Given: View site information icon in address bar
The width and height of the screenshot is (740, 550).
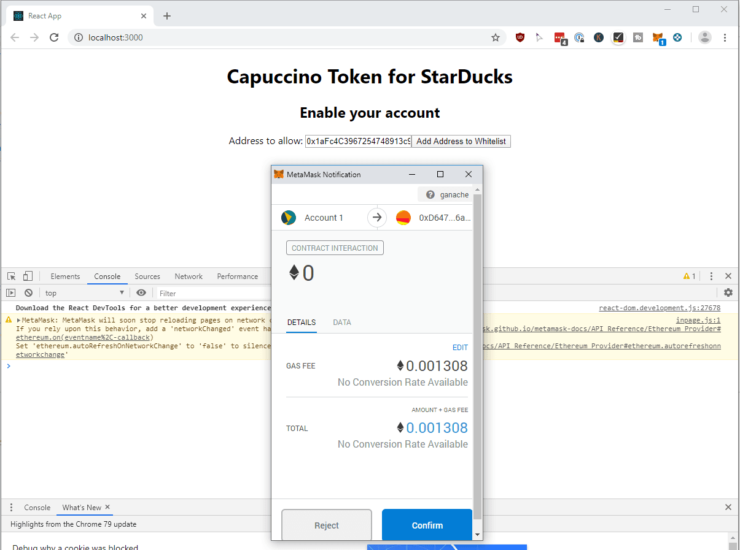Looking at the screenshot, I should pyautogui.click(x=78, y=37).
